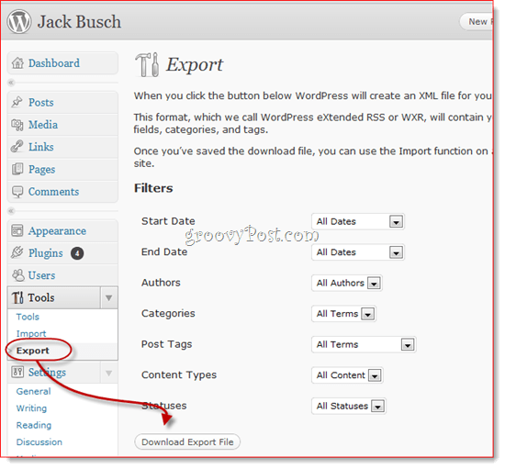Image resolution: width=505 pixels, height=469 pixels.
Task: Click the WordPress logo icon
Action: [19, 21]
